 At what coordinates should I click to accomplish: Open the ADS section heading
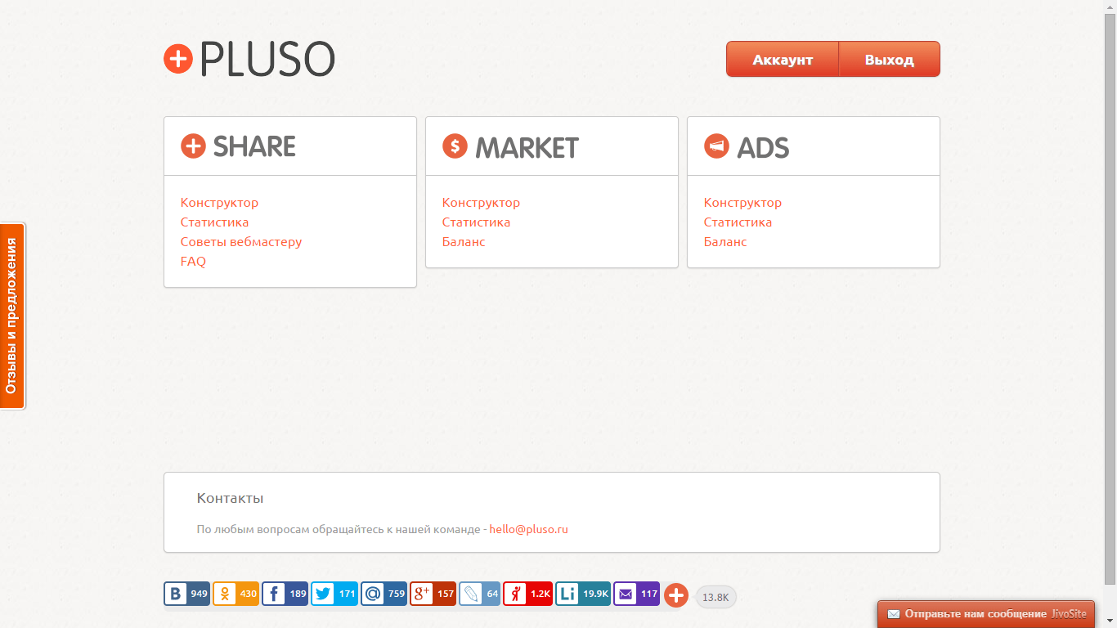click(763, 148)
